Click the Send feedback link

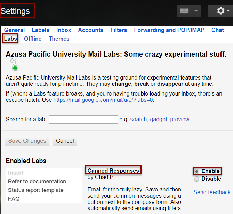pyautogui.click(x=212, y=192)
